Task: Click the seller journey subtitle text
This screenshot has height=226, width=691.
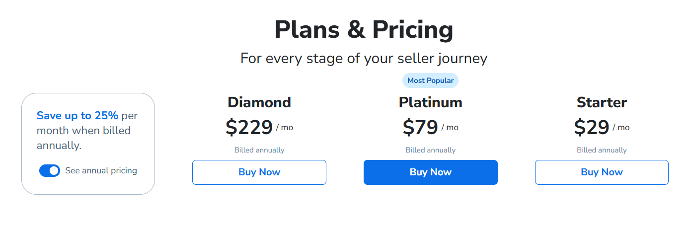Action: click(364, 59)
